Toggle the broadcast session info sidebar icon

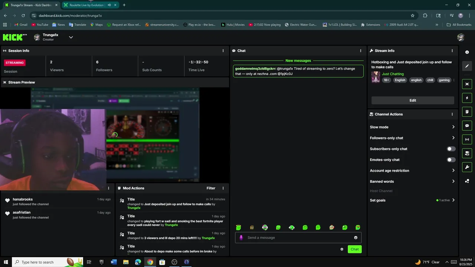click(x=467, y=139)
